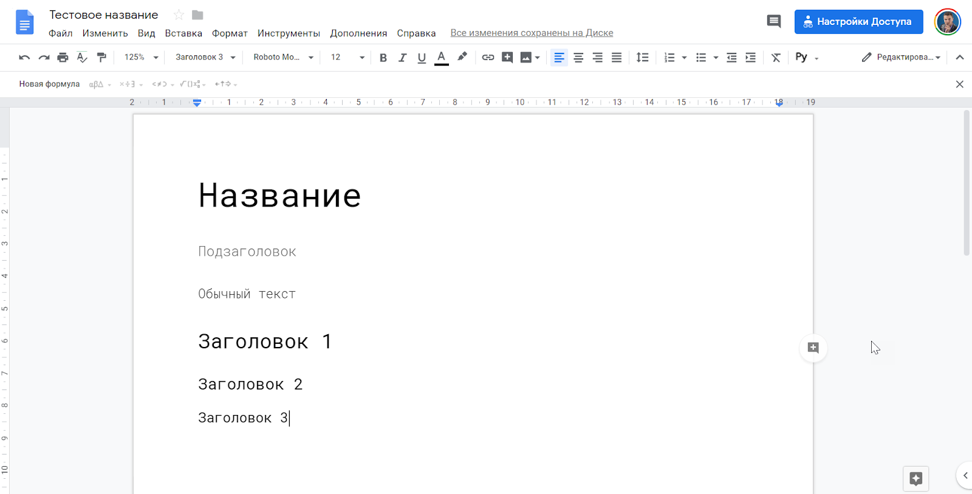
Task: Open the relations <≠⊃ equation menu
Action: 163,84
